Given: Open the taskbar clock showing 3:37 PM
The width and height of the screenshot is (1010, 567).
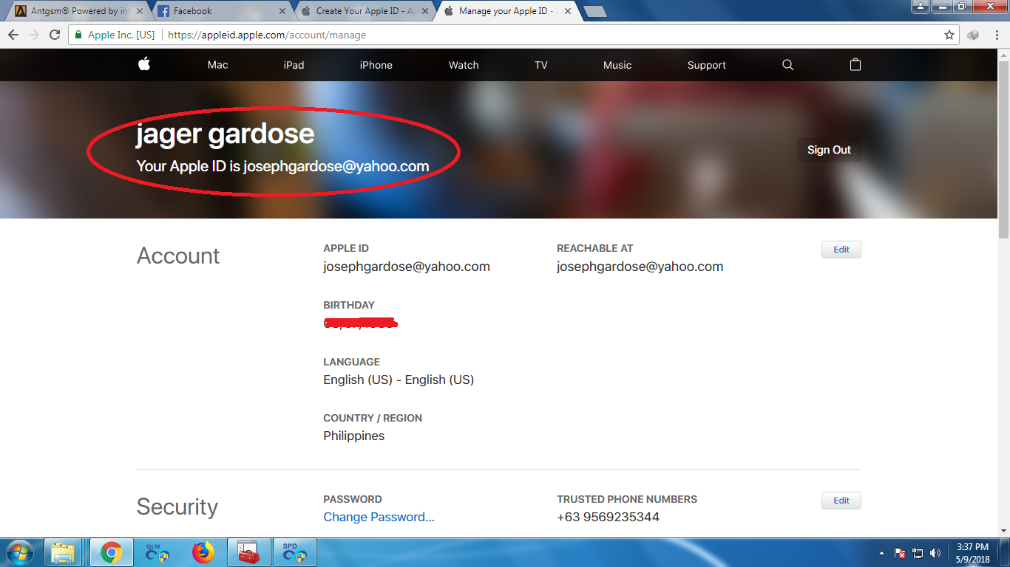Looking at the screenshot, I should (972, 553).
